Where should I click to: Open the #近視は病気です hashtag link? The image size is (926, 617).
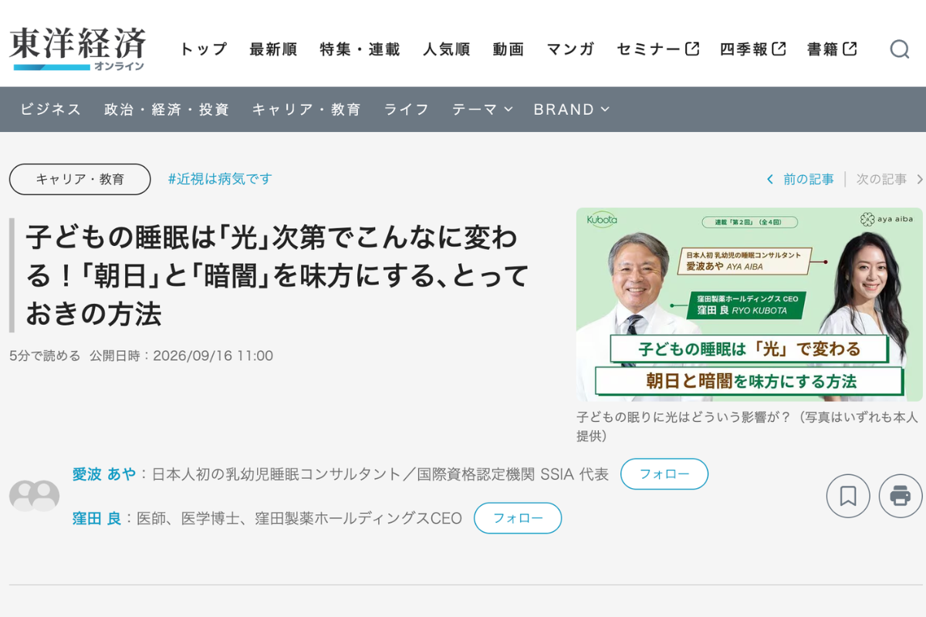pos(220,179)
